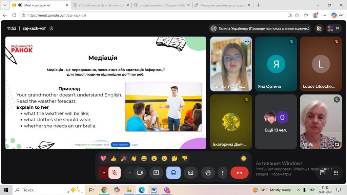Open the three-dot more options menu
347x195 pixels.
point(223,173)
